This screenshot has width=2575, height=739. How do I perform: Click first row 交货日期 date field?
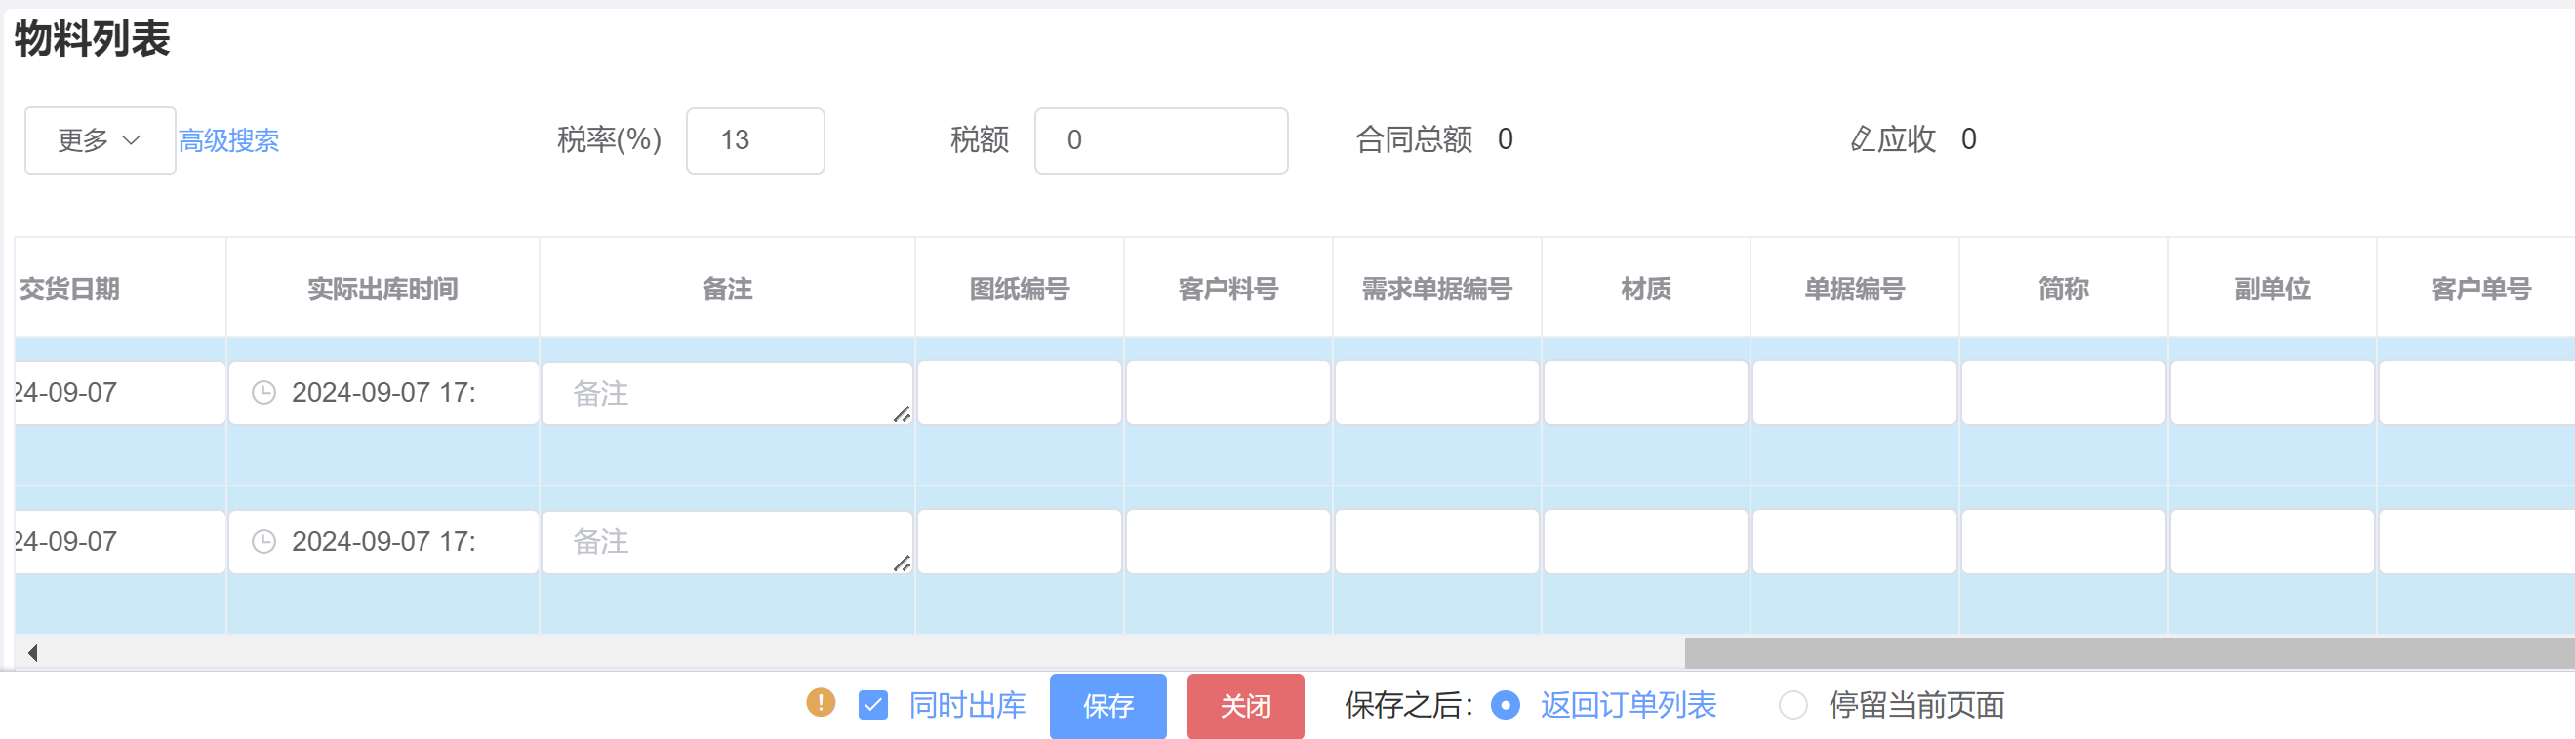(x=119, y=393)
